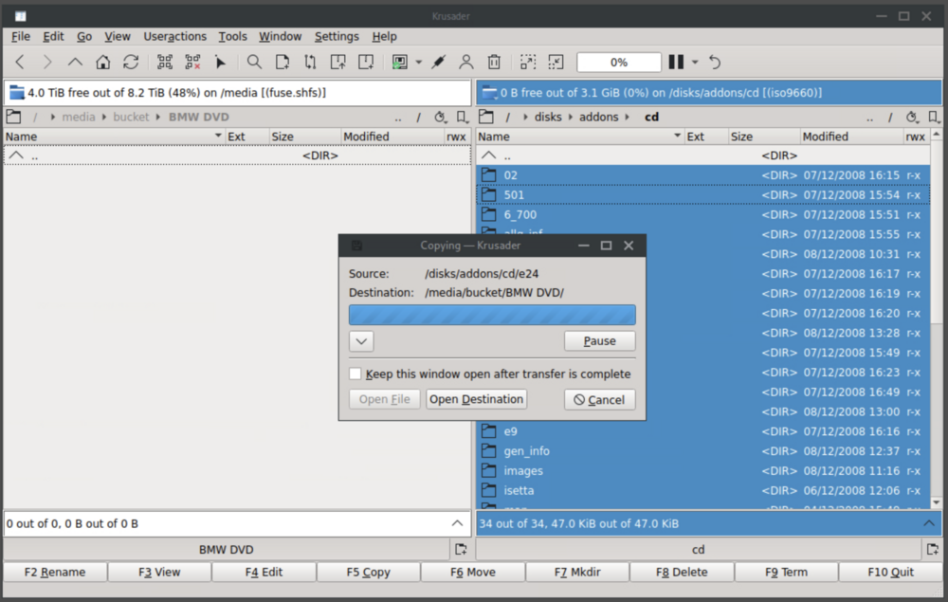Image resolution: width=948 pixels, height=602 pixels.
Task: Click F7 Mkdir function button
Action: 577,572
